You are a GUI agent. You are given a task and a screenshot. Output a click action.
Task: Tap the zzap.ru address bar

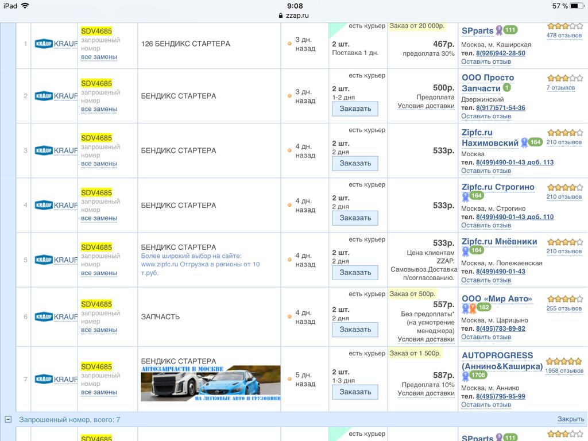[294, 16]
